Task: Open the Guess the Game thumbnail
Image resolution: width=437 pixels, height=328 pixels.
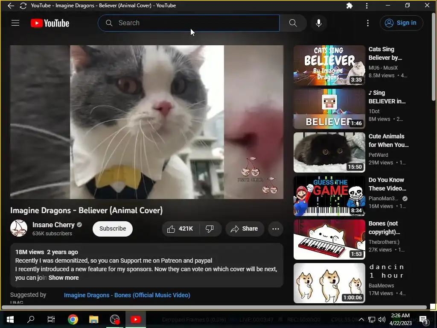Action: [329, 196]
